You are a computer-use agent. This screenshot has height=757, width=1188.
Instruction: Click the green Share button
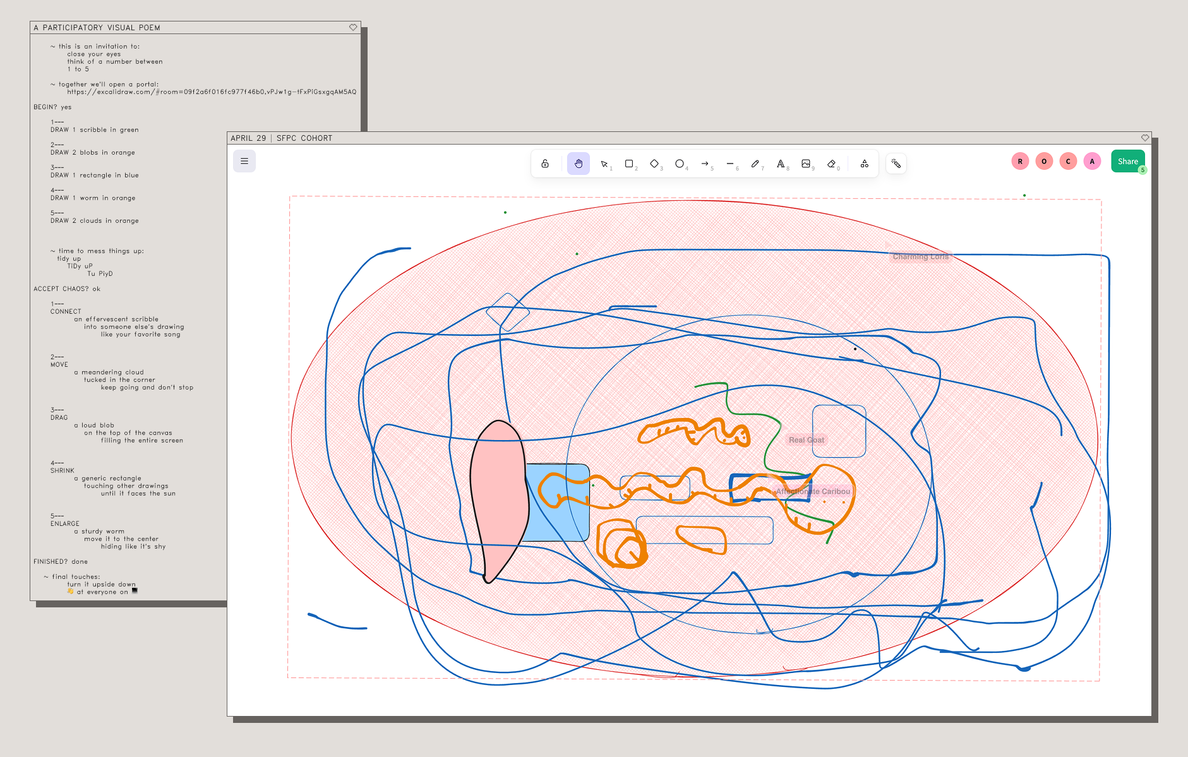point(1127,161)
